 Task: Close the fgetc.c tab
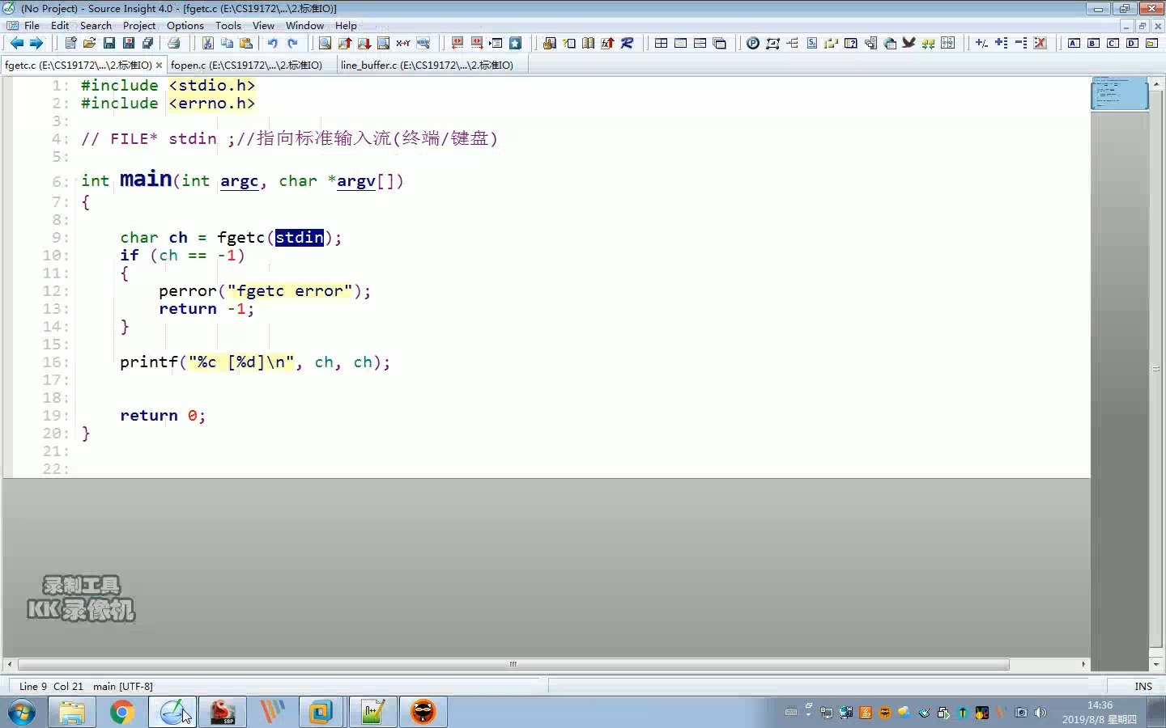pyautogui.click(x=159, y=65)
